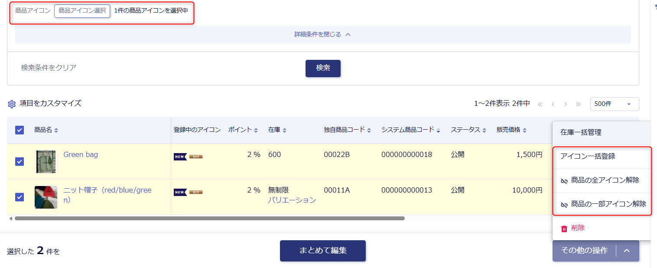Click the 1,500円 price cell
Image resolution: width=657 pixels, height=268 pixels.
(x=529, y=154)
